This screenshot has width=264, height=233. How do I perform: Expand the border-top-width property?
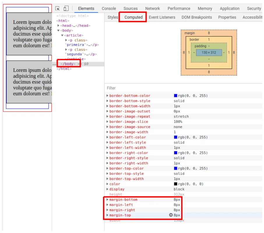click(x=107, y=179)
